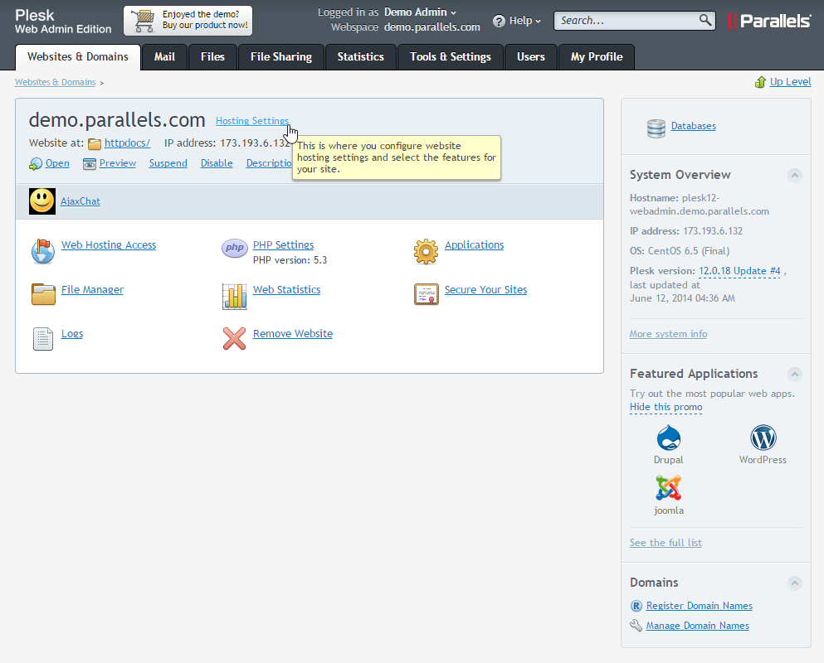Go to the File Sharing tab

click(281, 56)
